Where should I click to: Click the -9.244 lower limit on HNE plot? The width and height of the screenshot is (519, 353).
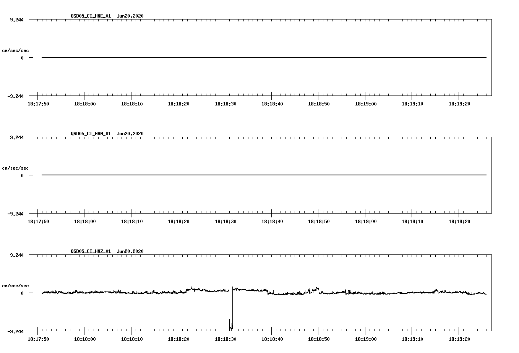15,96
